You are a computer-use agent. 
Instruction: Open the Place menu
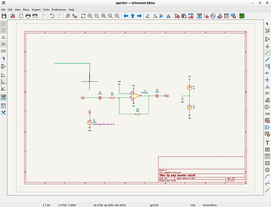[x=26, y=9]
